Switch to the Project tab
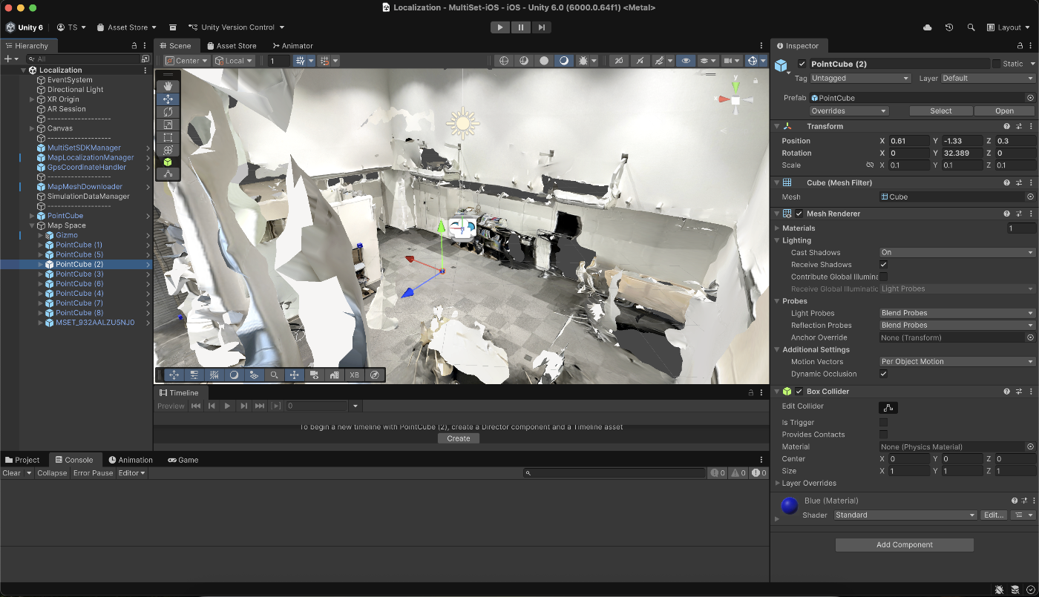Viewport: 1039px width, 597px height. click(23, 460)
